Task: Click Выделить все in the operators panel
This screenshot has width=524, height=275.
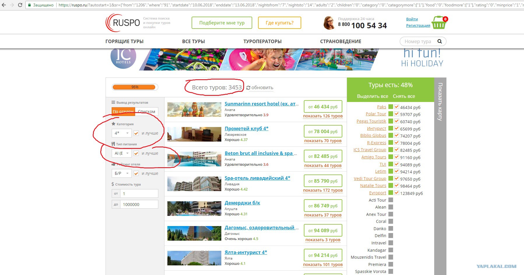Action: [x=373, y=96]
